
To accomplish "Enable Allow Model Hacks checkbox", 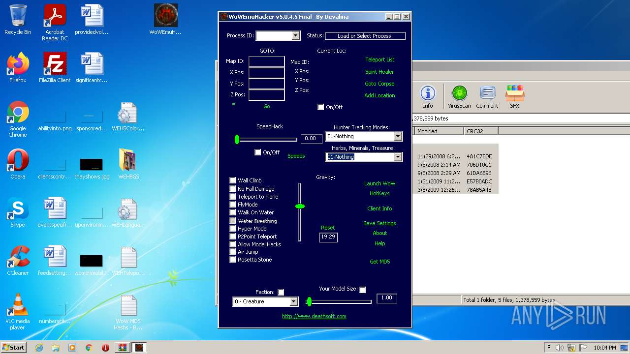I will 233,244.
